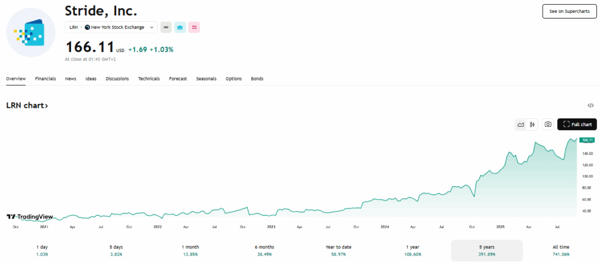Open the Options tab

(x=233, y=79)
